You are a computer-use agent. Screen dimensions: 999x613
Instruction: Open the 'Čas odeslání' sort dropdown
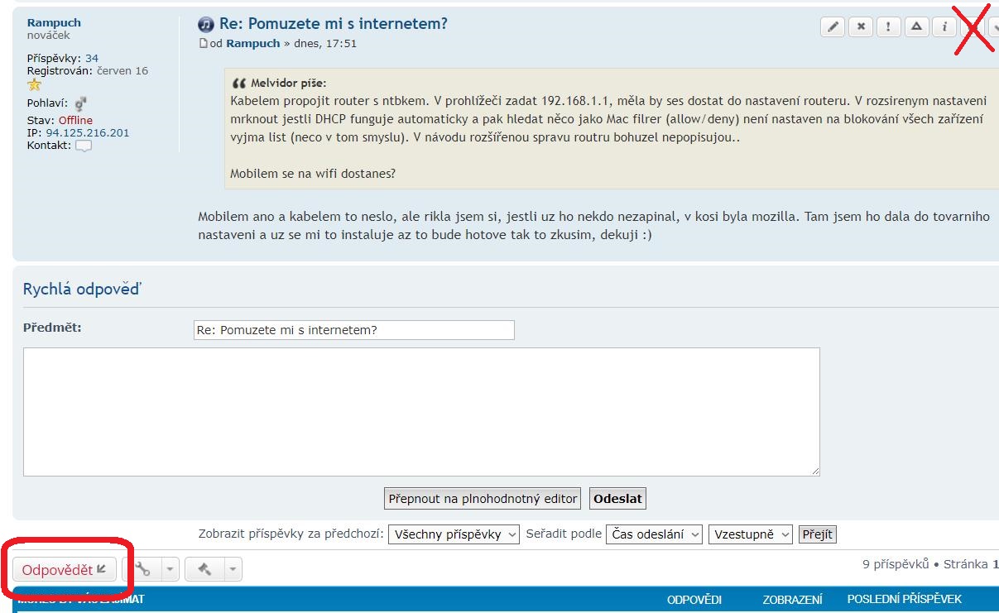click(x=654, y=534)
